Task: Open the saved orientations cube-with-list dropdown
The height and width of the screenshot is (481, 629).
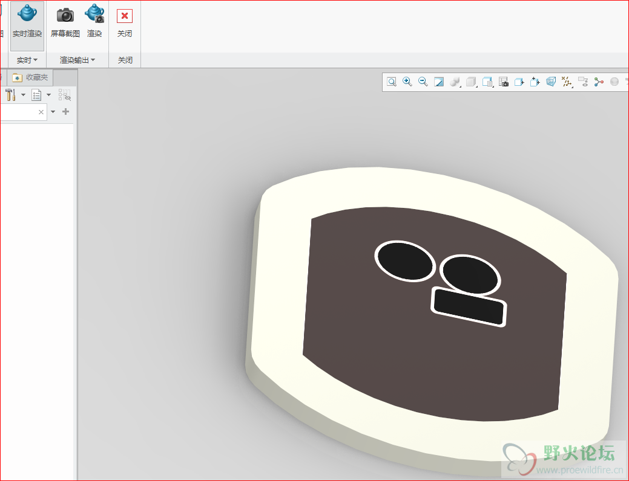Action: pos(487,82)
